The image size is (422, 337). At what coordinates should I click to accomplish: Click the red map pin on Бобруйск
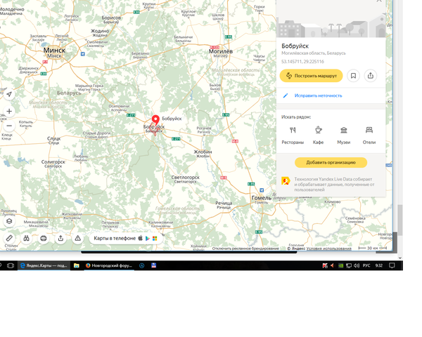[155, 120]
